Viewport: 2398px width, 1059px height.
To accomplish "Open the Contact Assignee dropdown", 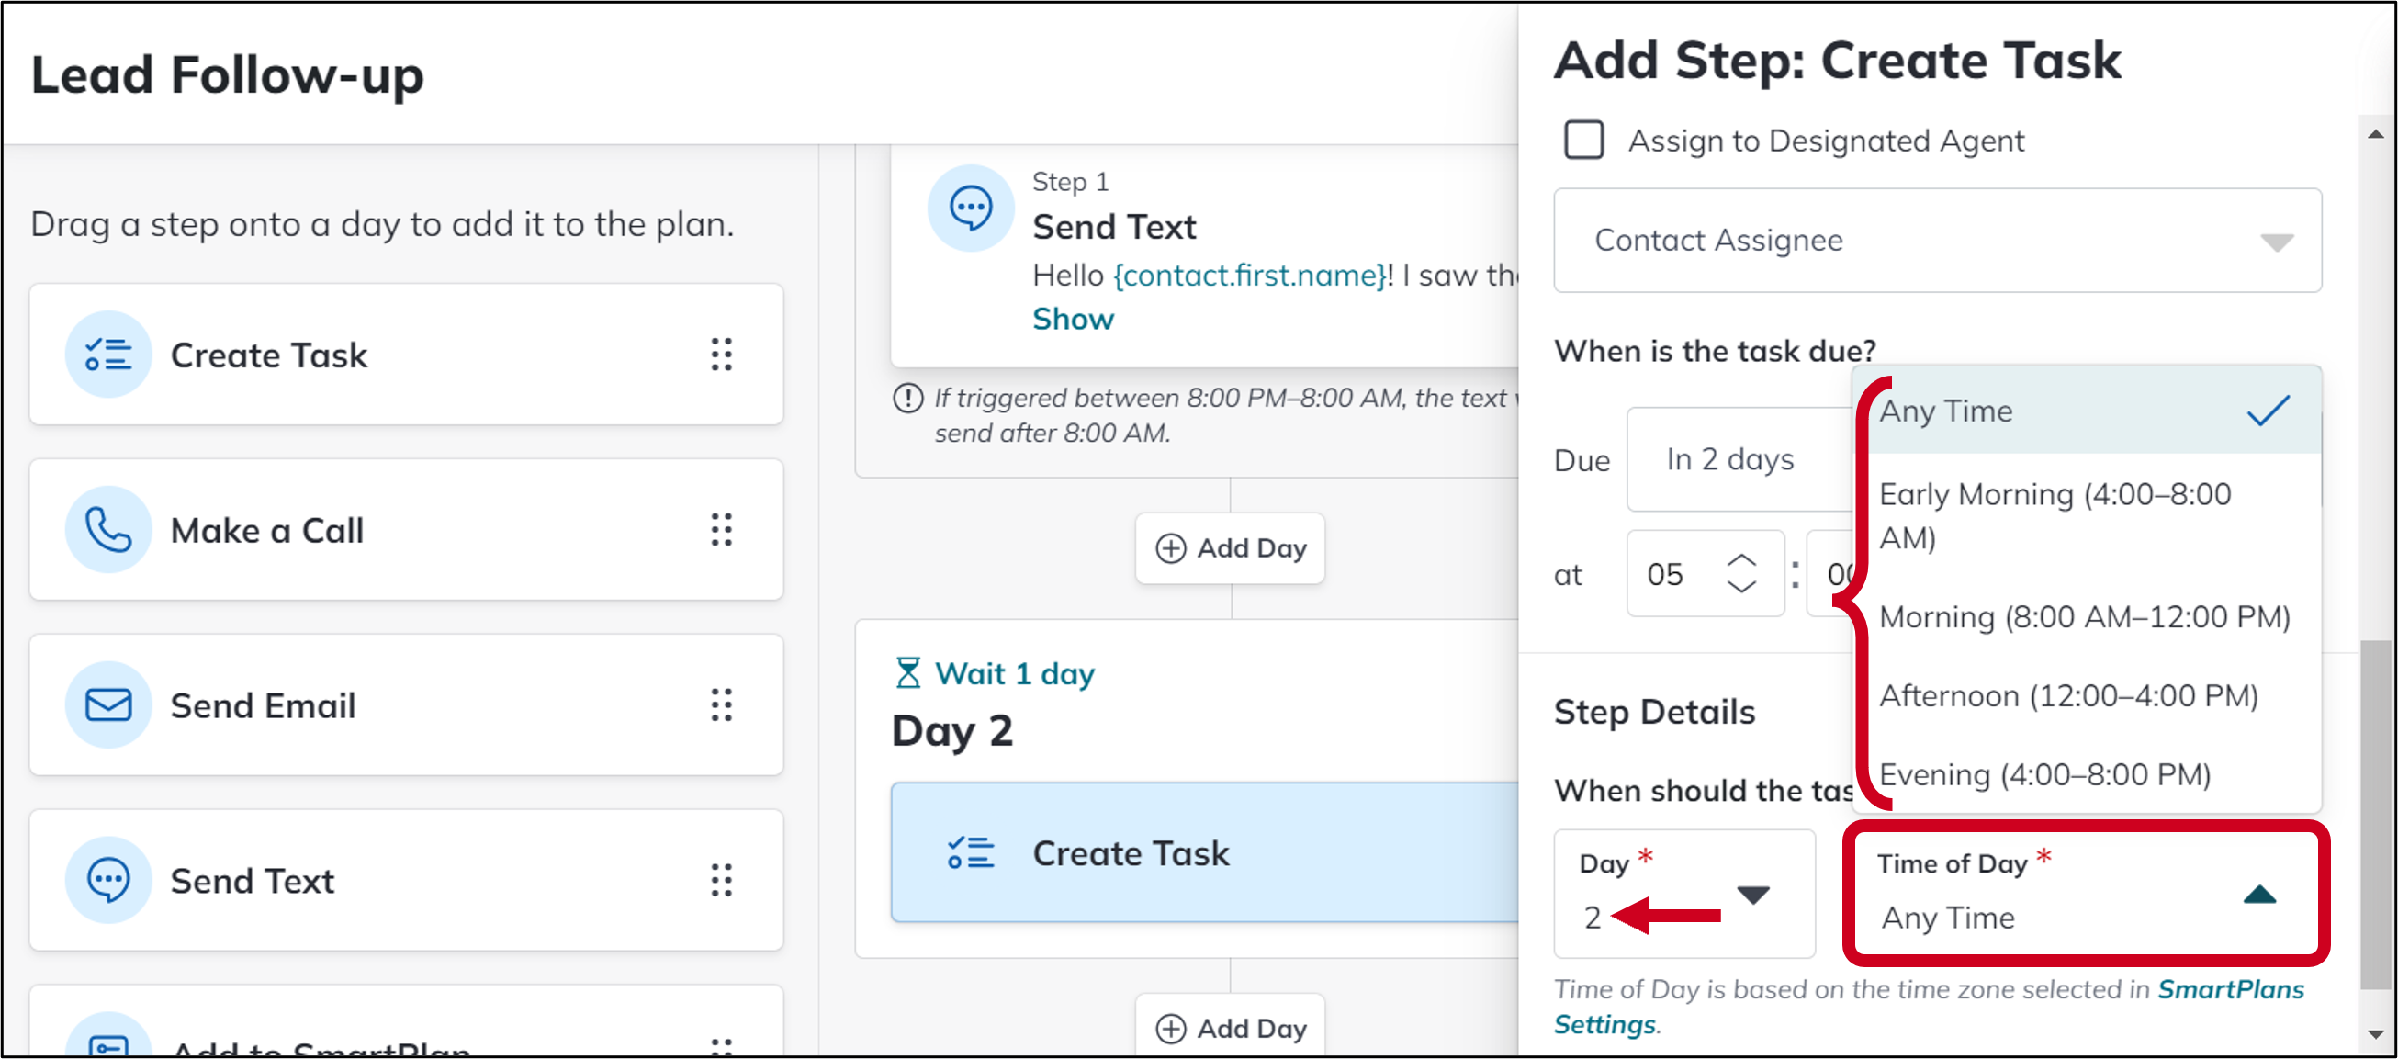I will tap(1937, 240).
